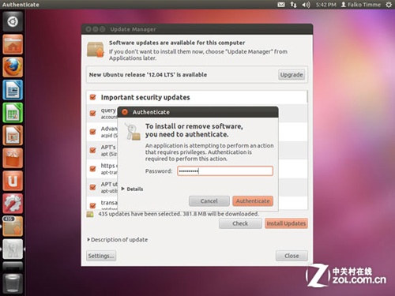Open the 5:42 PM clock menu
Viewport: 395px width, 296px height.
(326, 5)
